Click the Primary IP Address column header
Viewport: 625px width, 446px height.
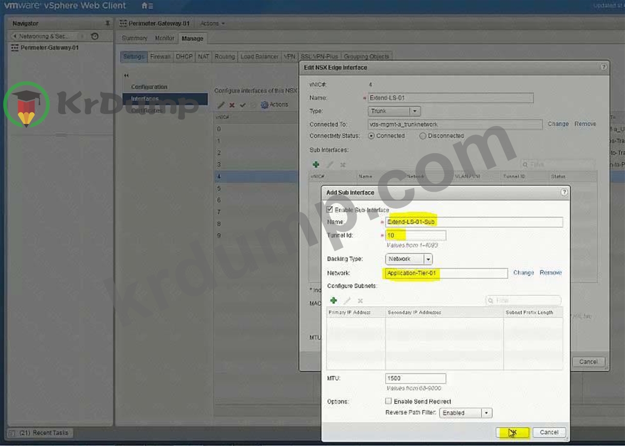point(356,312)
